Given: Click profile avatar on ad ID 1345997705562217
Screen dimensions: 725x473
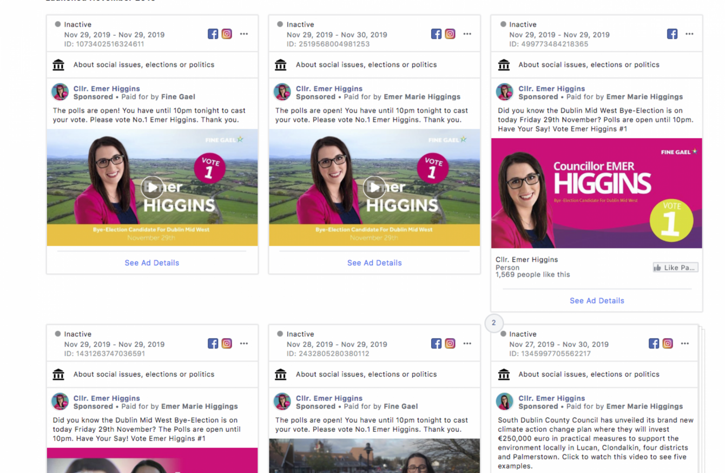Looking at the screenshot, I should coord(505,402).
